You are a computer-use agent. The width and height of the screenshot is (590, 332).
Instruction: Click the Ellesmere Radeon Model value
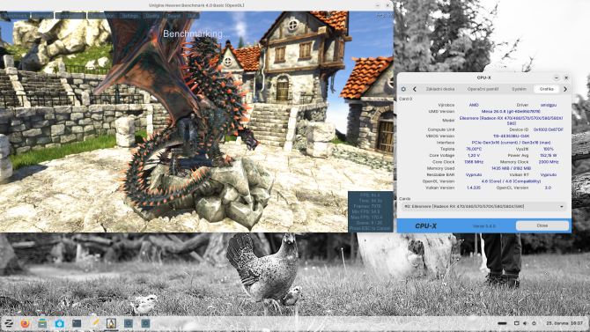click(511, 121)
